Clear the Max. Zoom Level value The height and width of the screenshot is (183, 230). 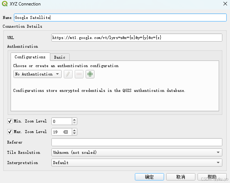66,132
